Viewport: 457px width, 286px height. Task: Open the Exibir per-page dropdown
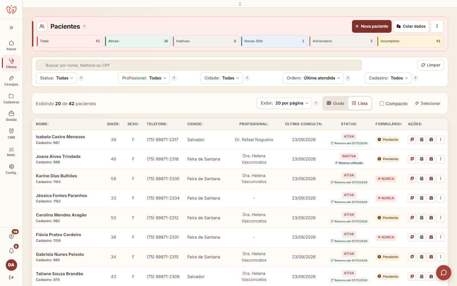pyautogui.click(x=284, y=103)
